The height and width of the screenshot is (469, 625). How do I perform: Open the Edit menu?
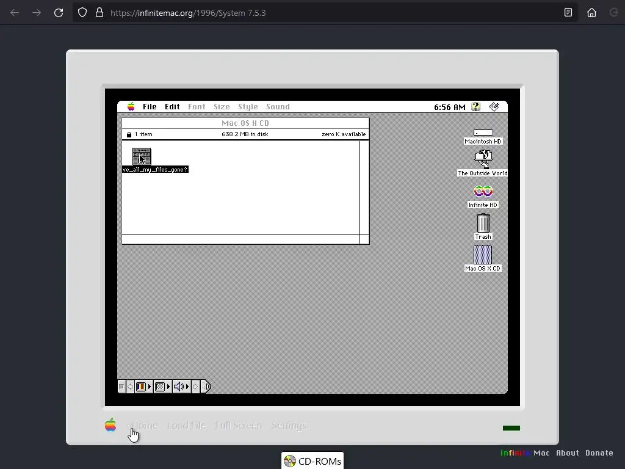(x=172, y=106)
